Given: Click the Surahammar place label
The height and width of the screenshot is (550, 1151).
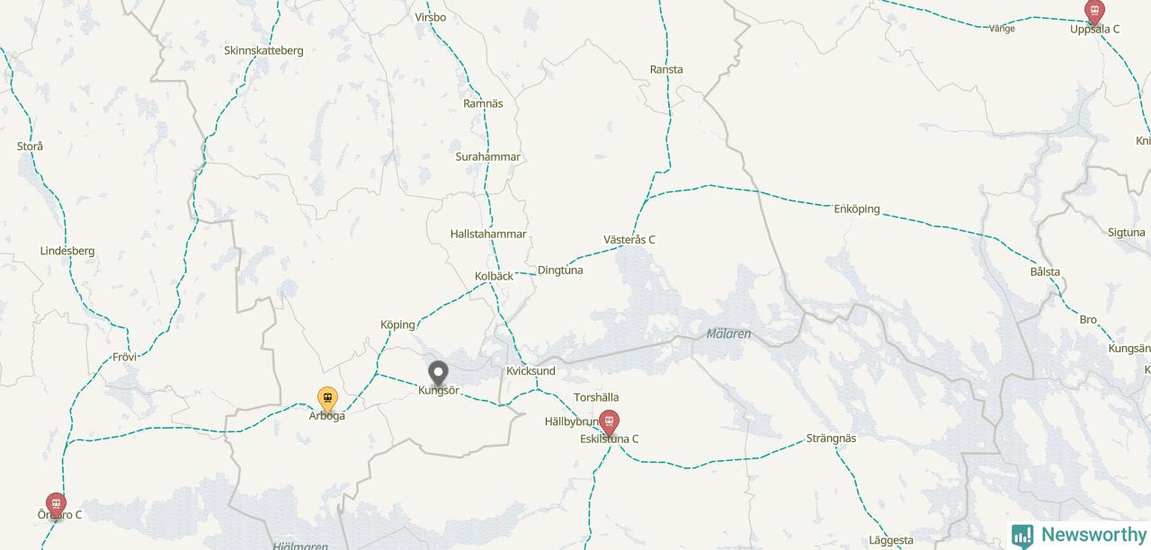Looking at the screenshot, I should 488,156.
